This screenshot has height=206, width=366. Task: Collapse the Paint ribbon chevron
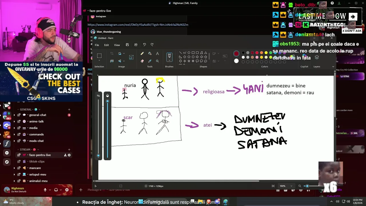tap(333, 67)
